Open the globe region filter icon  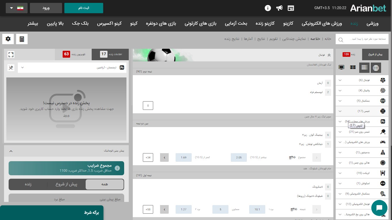pos(376,67)
